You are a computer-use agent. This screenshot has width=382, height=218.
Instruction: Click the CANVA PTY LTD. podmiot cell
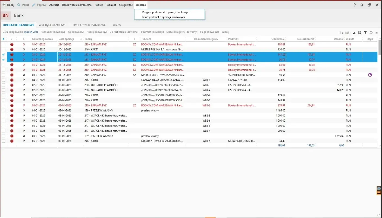pyautogui.click(x=238, y=80)
